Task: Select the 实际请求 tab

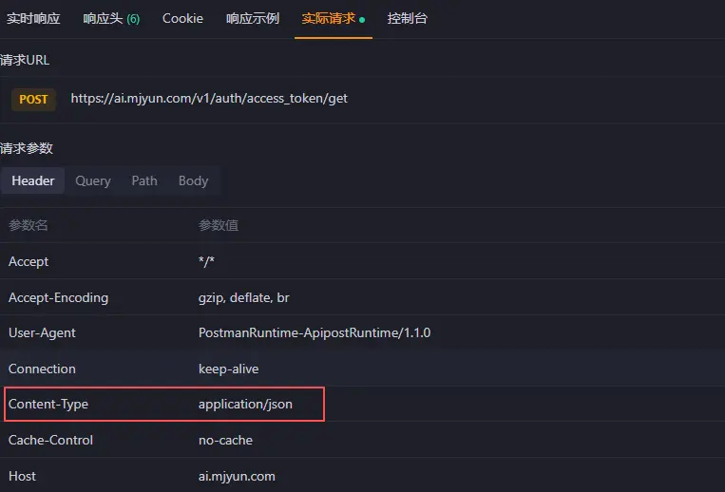Action: [x=333, y=18]
